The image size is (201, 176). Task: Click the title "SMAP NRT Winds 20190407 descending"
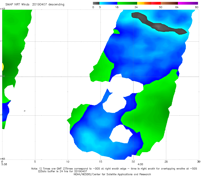(x=35, y=5)
